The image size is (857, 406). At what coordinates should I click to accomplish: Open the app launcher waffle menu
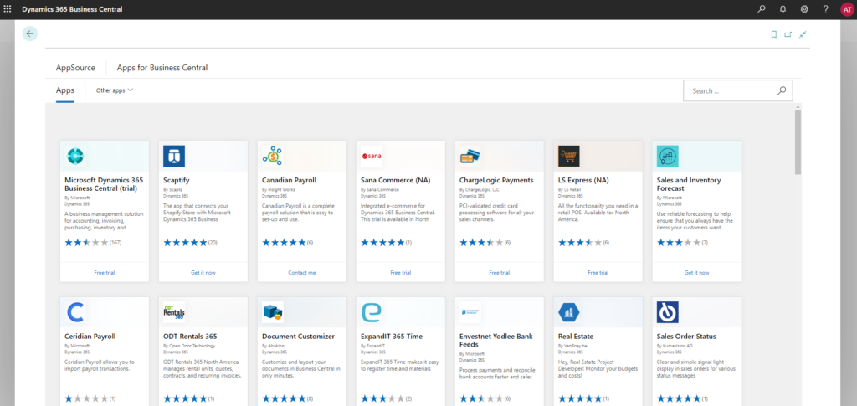8,9
